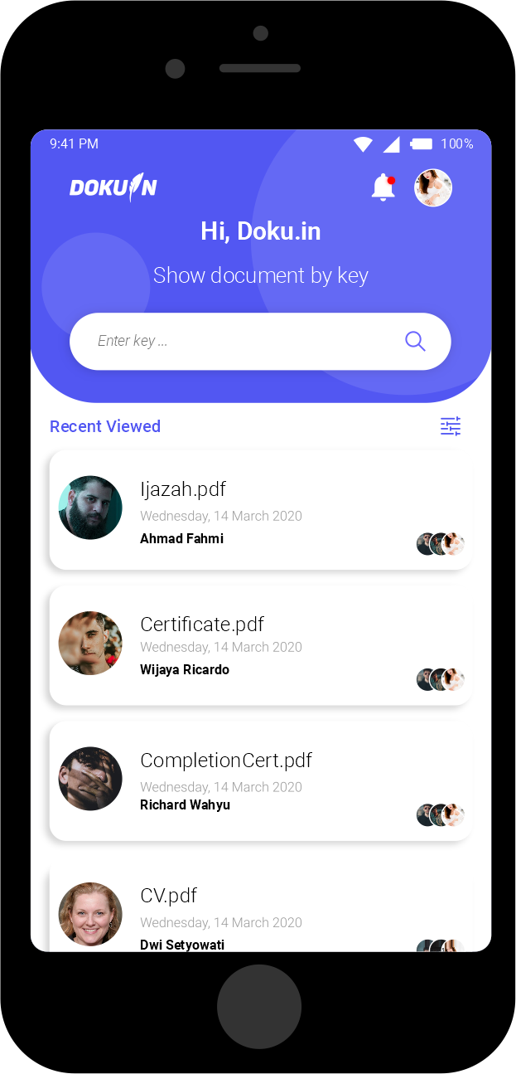516x1074 pixels.
Task: Click the phone home button
Action: tap(259, 1006)
